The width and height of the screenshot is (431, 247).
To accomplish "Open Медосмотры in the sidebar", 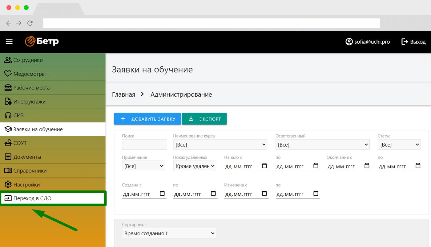I will click(x=53, y=74).
